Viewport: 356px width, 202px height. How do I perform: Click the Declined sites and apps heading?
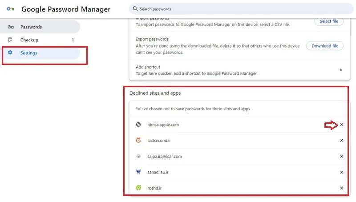tap(155, 93)
